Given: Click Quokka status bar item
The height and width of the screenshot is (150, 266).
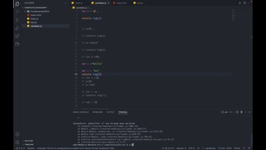Looking at the screenshot, I should pos(31,148).
